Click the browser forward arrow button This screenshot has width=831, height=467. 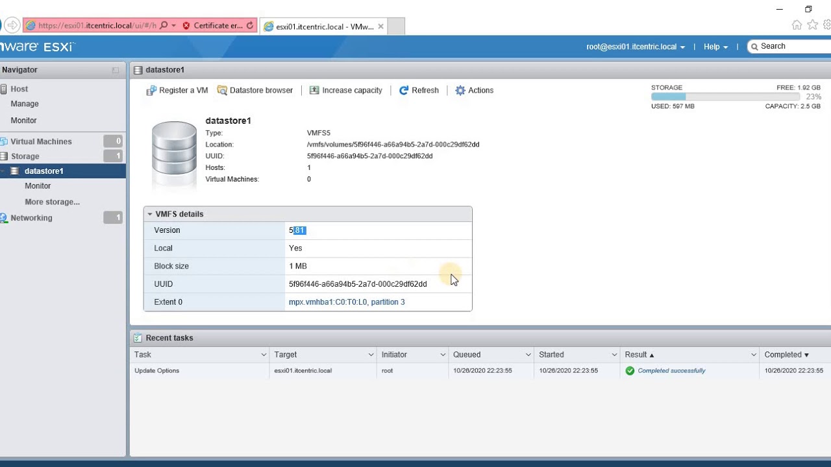click(x=12, y=26)
